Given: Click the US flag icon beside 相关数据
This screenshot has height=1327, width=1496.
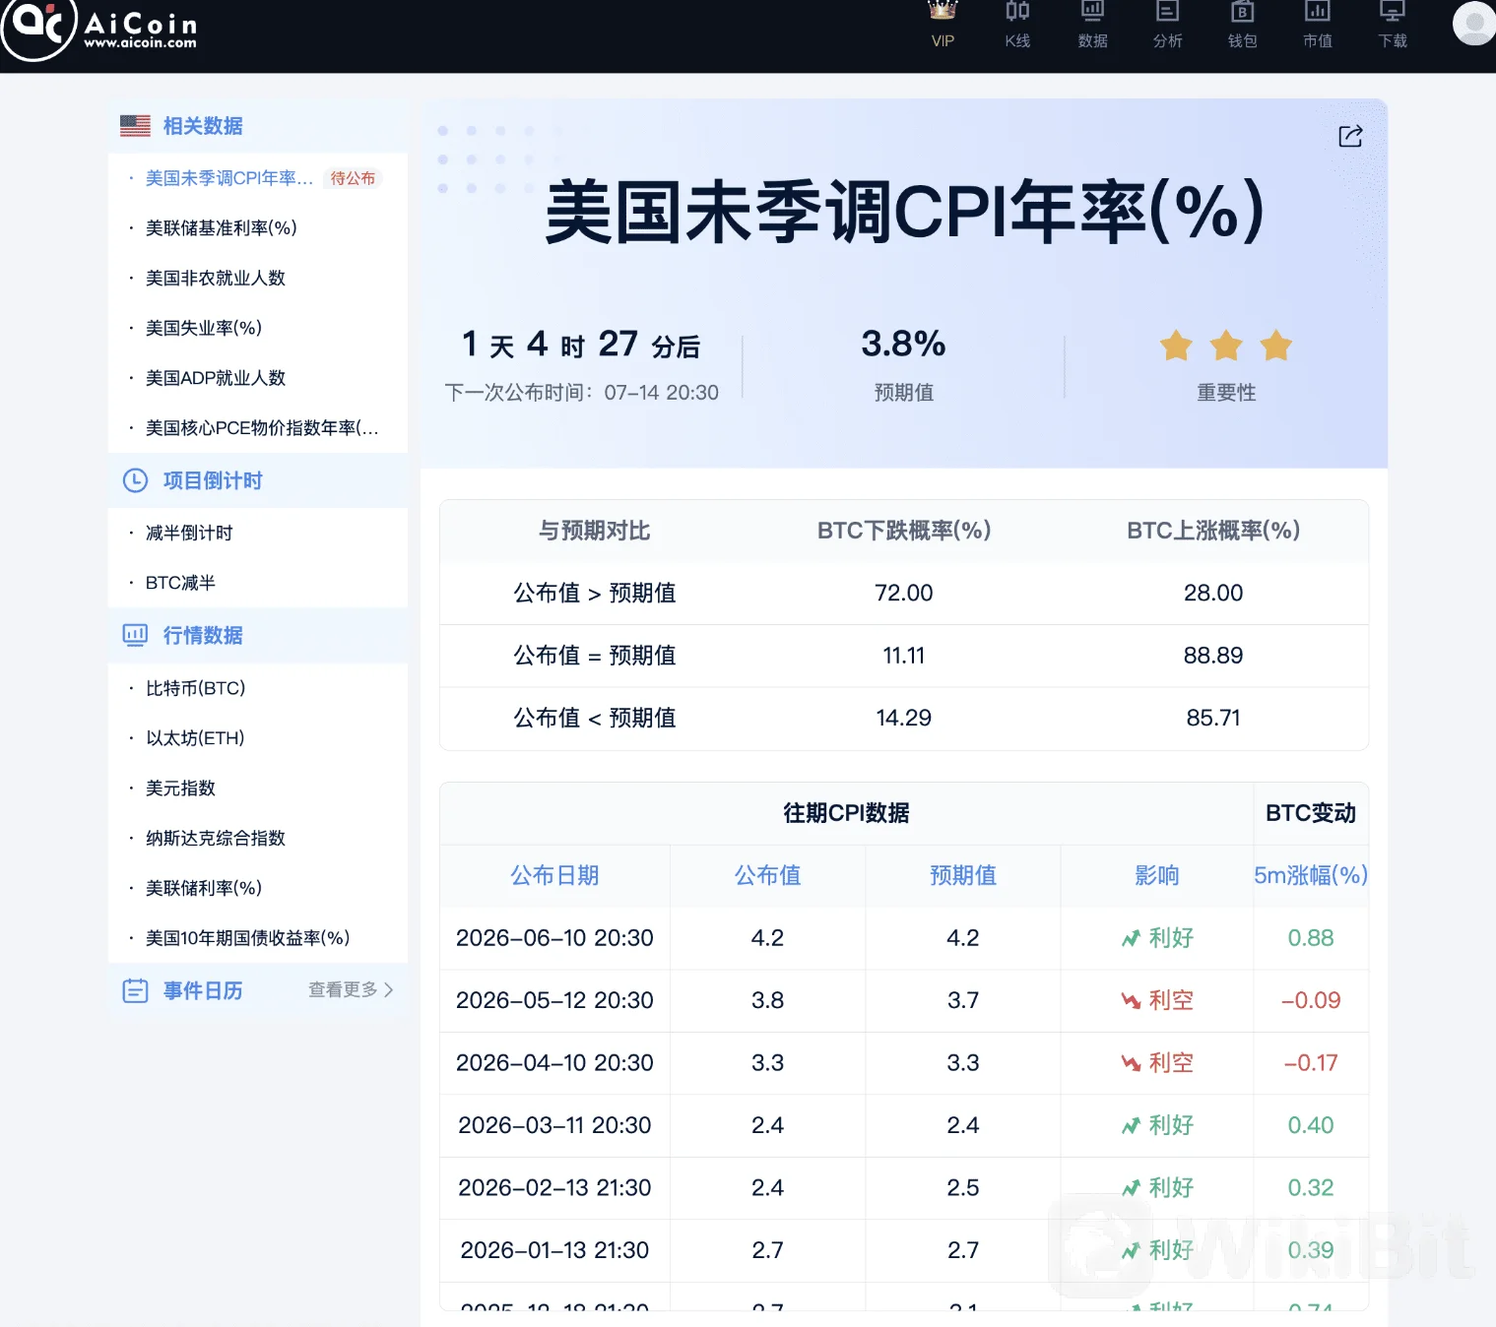Looking at the screenshot, I should pos(135,126).
